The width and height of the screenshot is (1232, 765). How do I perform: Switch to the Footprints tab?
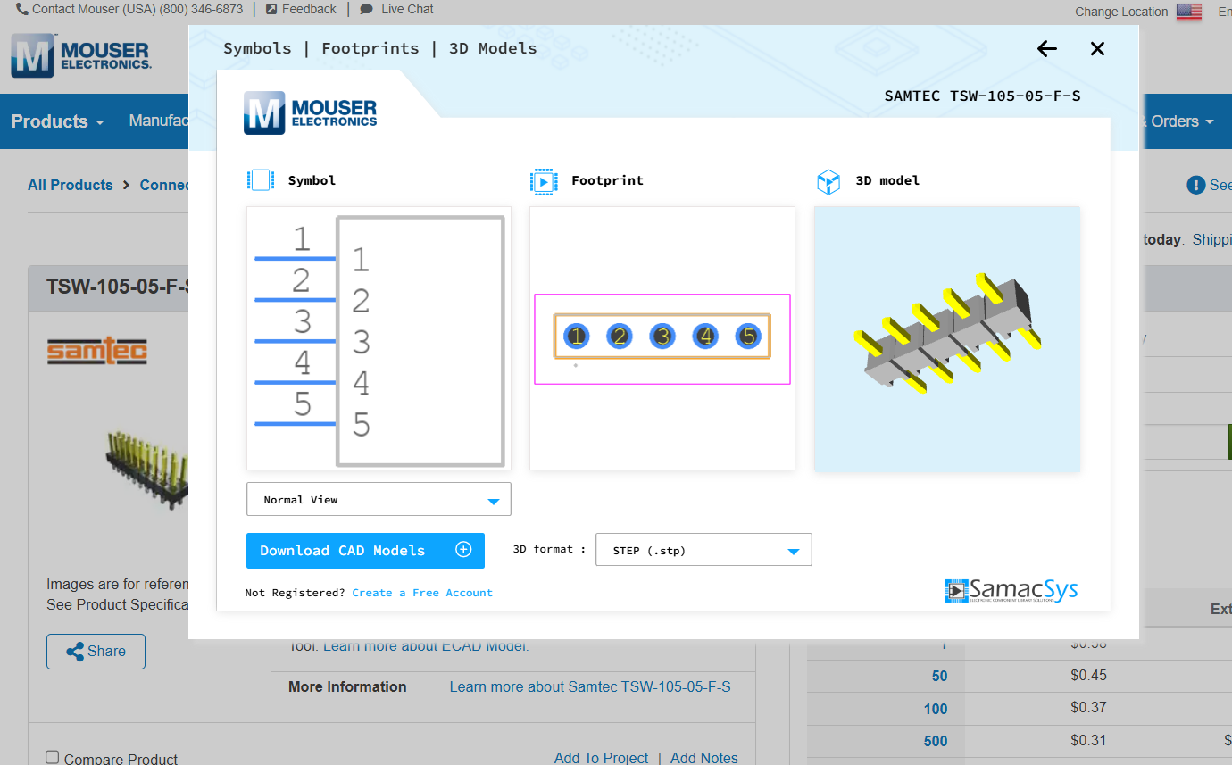point(370,48)
